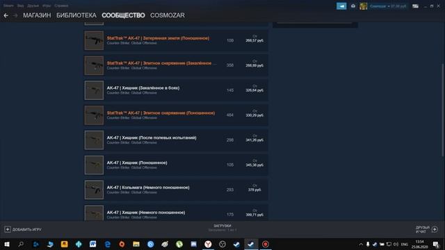Screen dimensions: 445x250
Task: Click thumbnail of AK-47 Хищник (Поношенное)
Action: (x=94, y=165)
